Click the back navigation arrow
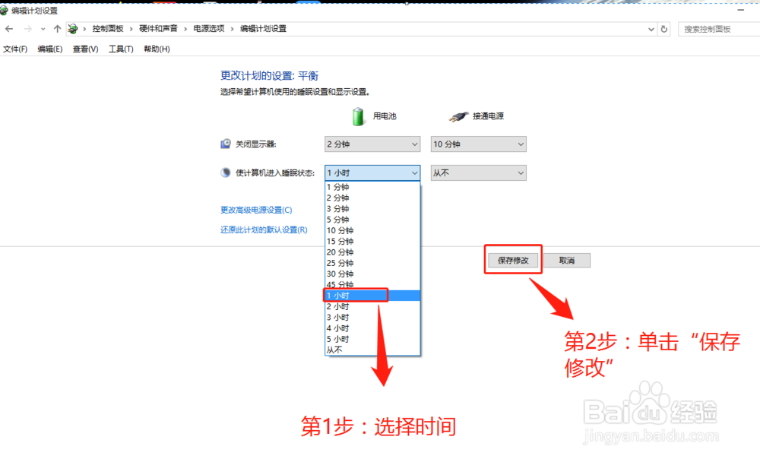760x462 pixels. pyautogui.click(x=8, y=28)
